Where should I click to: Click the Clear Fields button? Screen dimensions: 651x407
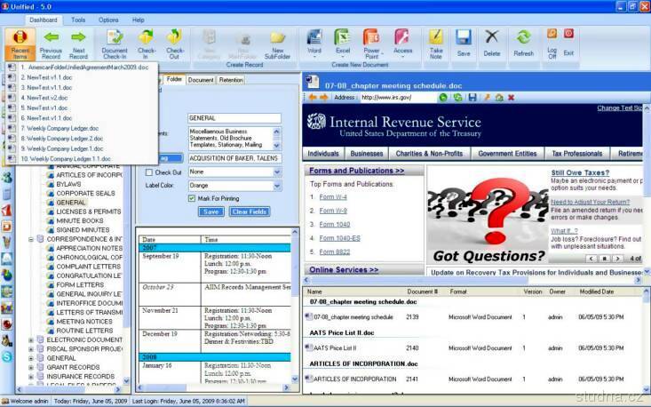click(x=249, y=211)
